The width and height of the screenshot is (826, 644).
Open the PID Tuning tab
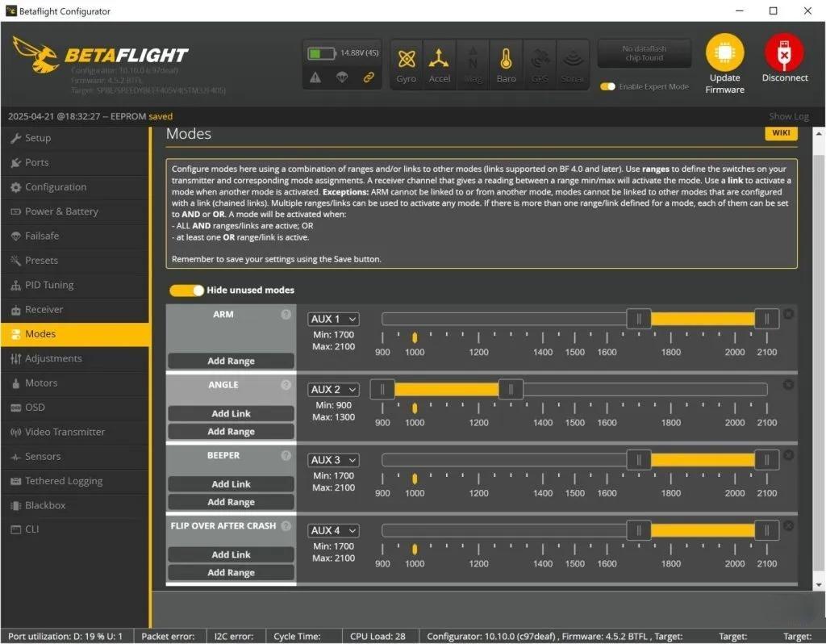pyautogui.click(x=75, y=285)
